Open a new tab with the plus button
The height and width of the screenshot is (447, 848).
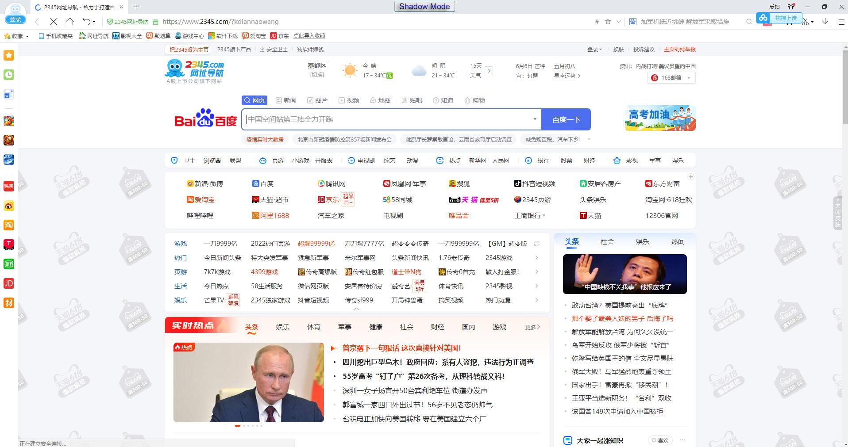[x=136, y=7]
